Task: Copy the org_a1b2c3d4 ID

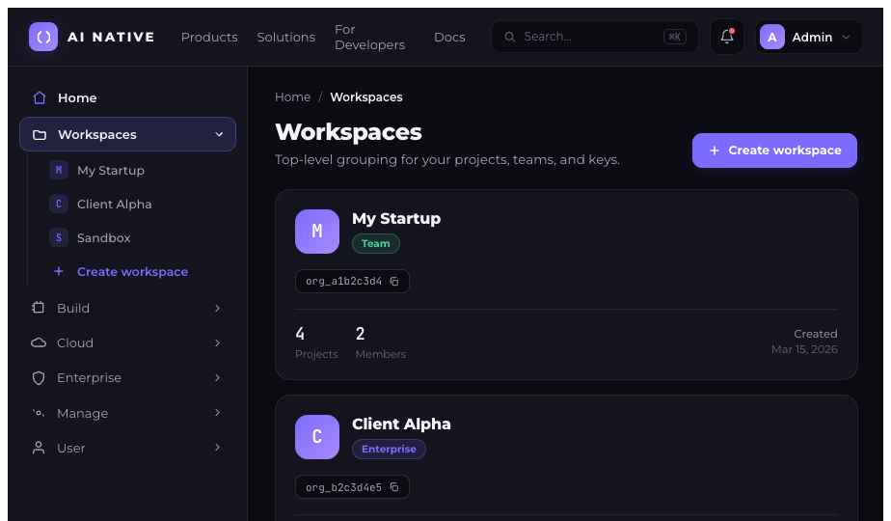Action: pyautogui.click(x=394, y=281)
